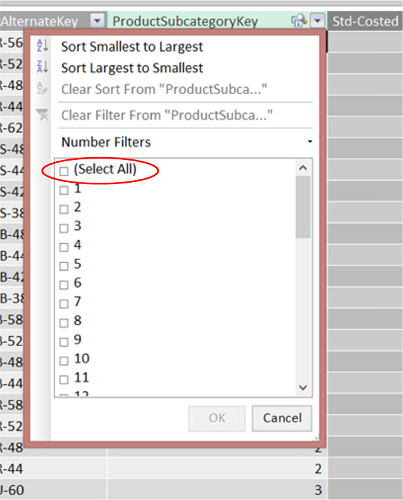Check the box for value 1
Viewport: 403px width, 500px height.
(64, 190)
